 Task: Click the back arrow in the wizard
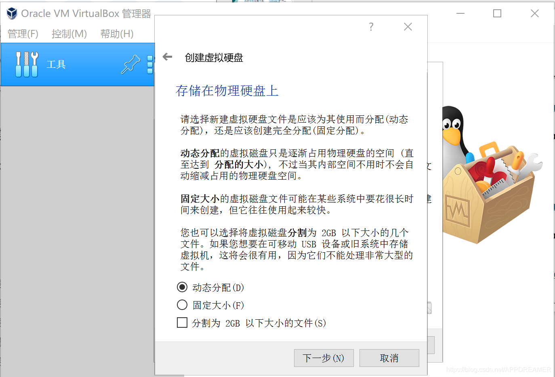(x=167, y=57)
